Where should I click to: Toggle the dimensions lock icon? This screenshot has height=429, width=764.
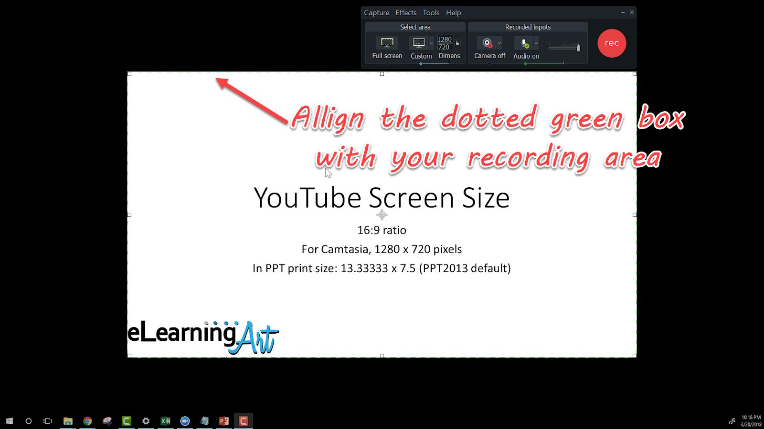[x=457, y=43]
